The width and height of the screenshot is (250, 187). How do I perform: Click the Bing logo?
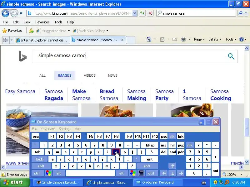click(22, 56)
